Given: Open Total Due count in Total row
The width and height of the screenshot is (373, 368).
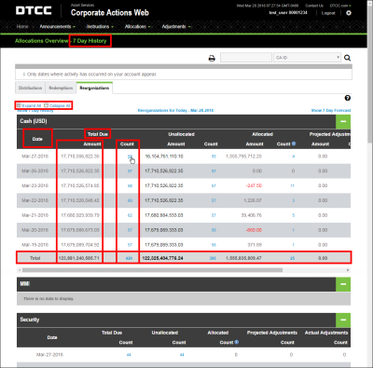Looking at the screenshot, I should click(x=129, y=258).
